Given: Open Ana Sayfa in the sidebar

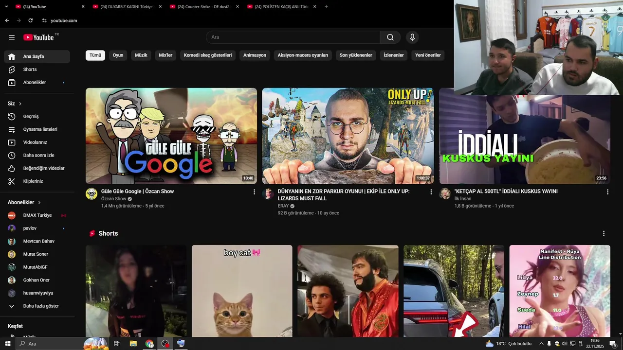Looking at the screenshot, I should pyautogui.click(x=37, y=56).
